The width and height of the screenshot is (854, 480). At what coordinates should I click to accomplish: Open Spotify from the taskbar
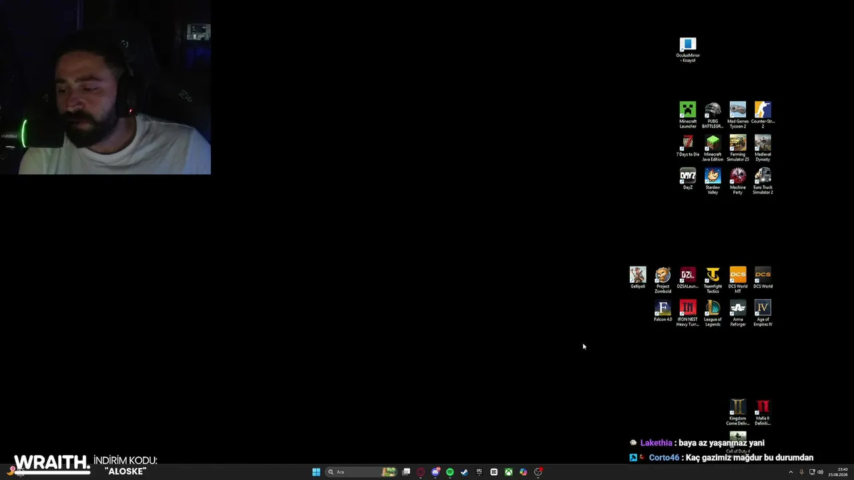(450, 472)
